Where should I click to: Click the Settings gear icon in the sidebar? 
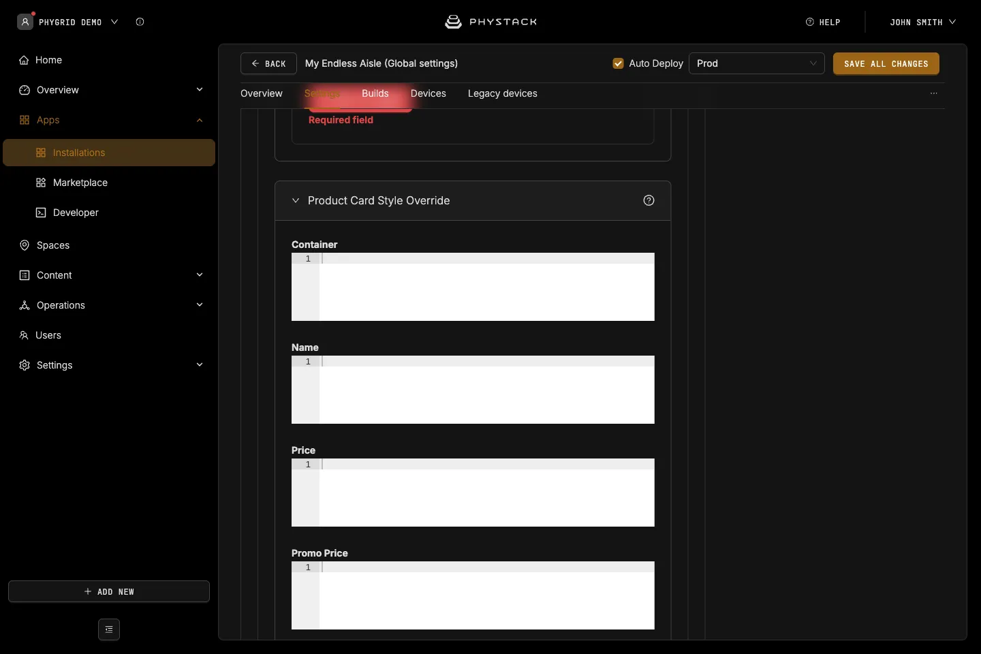[25, 365]
